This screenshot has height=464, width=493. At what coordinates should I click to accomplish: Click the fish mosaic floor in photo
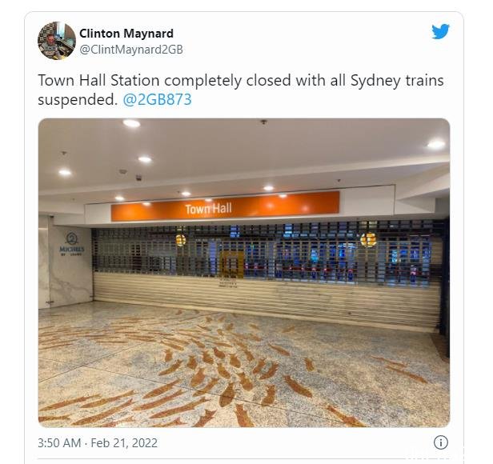click(x=244, y=367)
